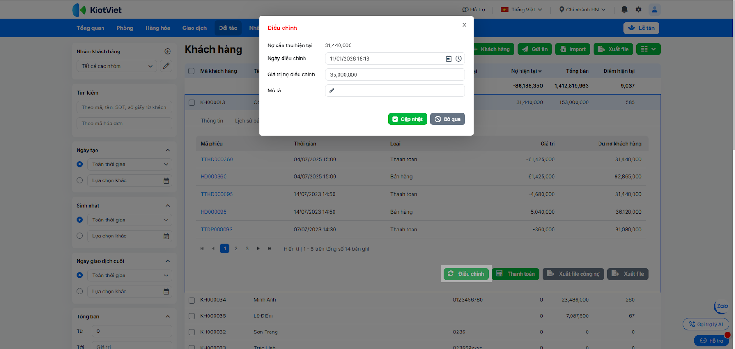Check the KH000034 row checkbox

pos(192,300)
